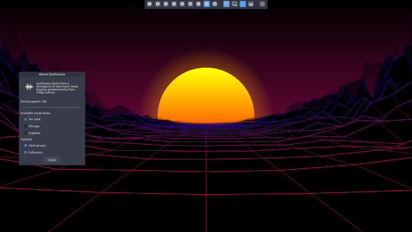Image resolution: width=412 pixels, height=232 pixels.
Task: Click the circled X exit icon
Action: tap(262, 4)
